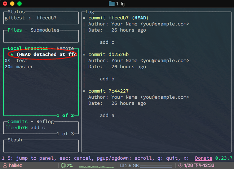Select the Files panel title
The image size is (234, 169).
[x=15, y=30]
